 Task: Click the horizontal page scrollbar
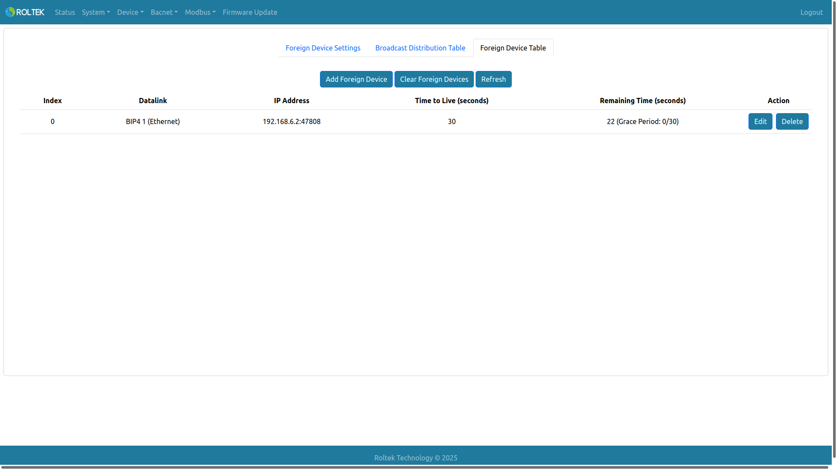pyautogui.click(x=414, y=467)
